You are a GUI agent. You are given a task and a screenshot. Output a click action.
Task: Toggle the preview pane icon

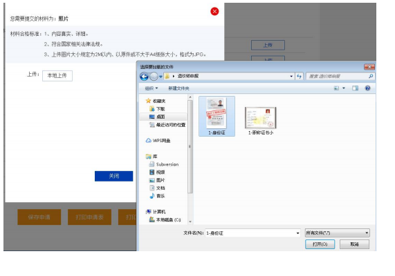pyautogui.click(x=355, y=88)
